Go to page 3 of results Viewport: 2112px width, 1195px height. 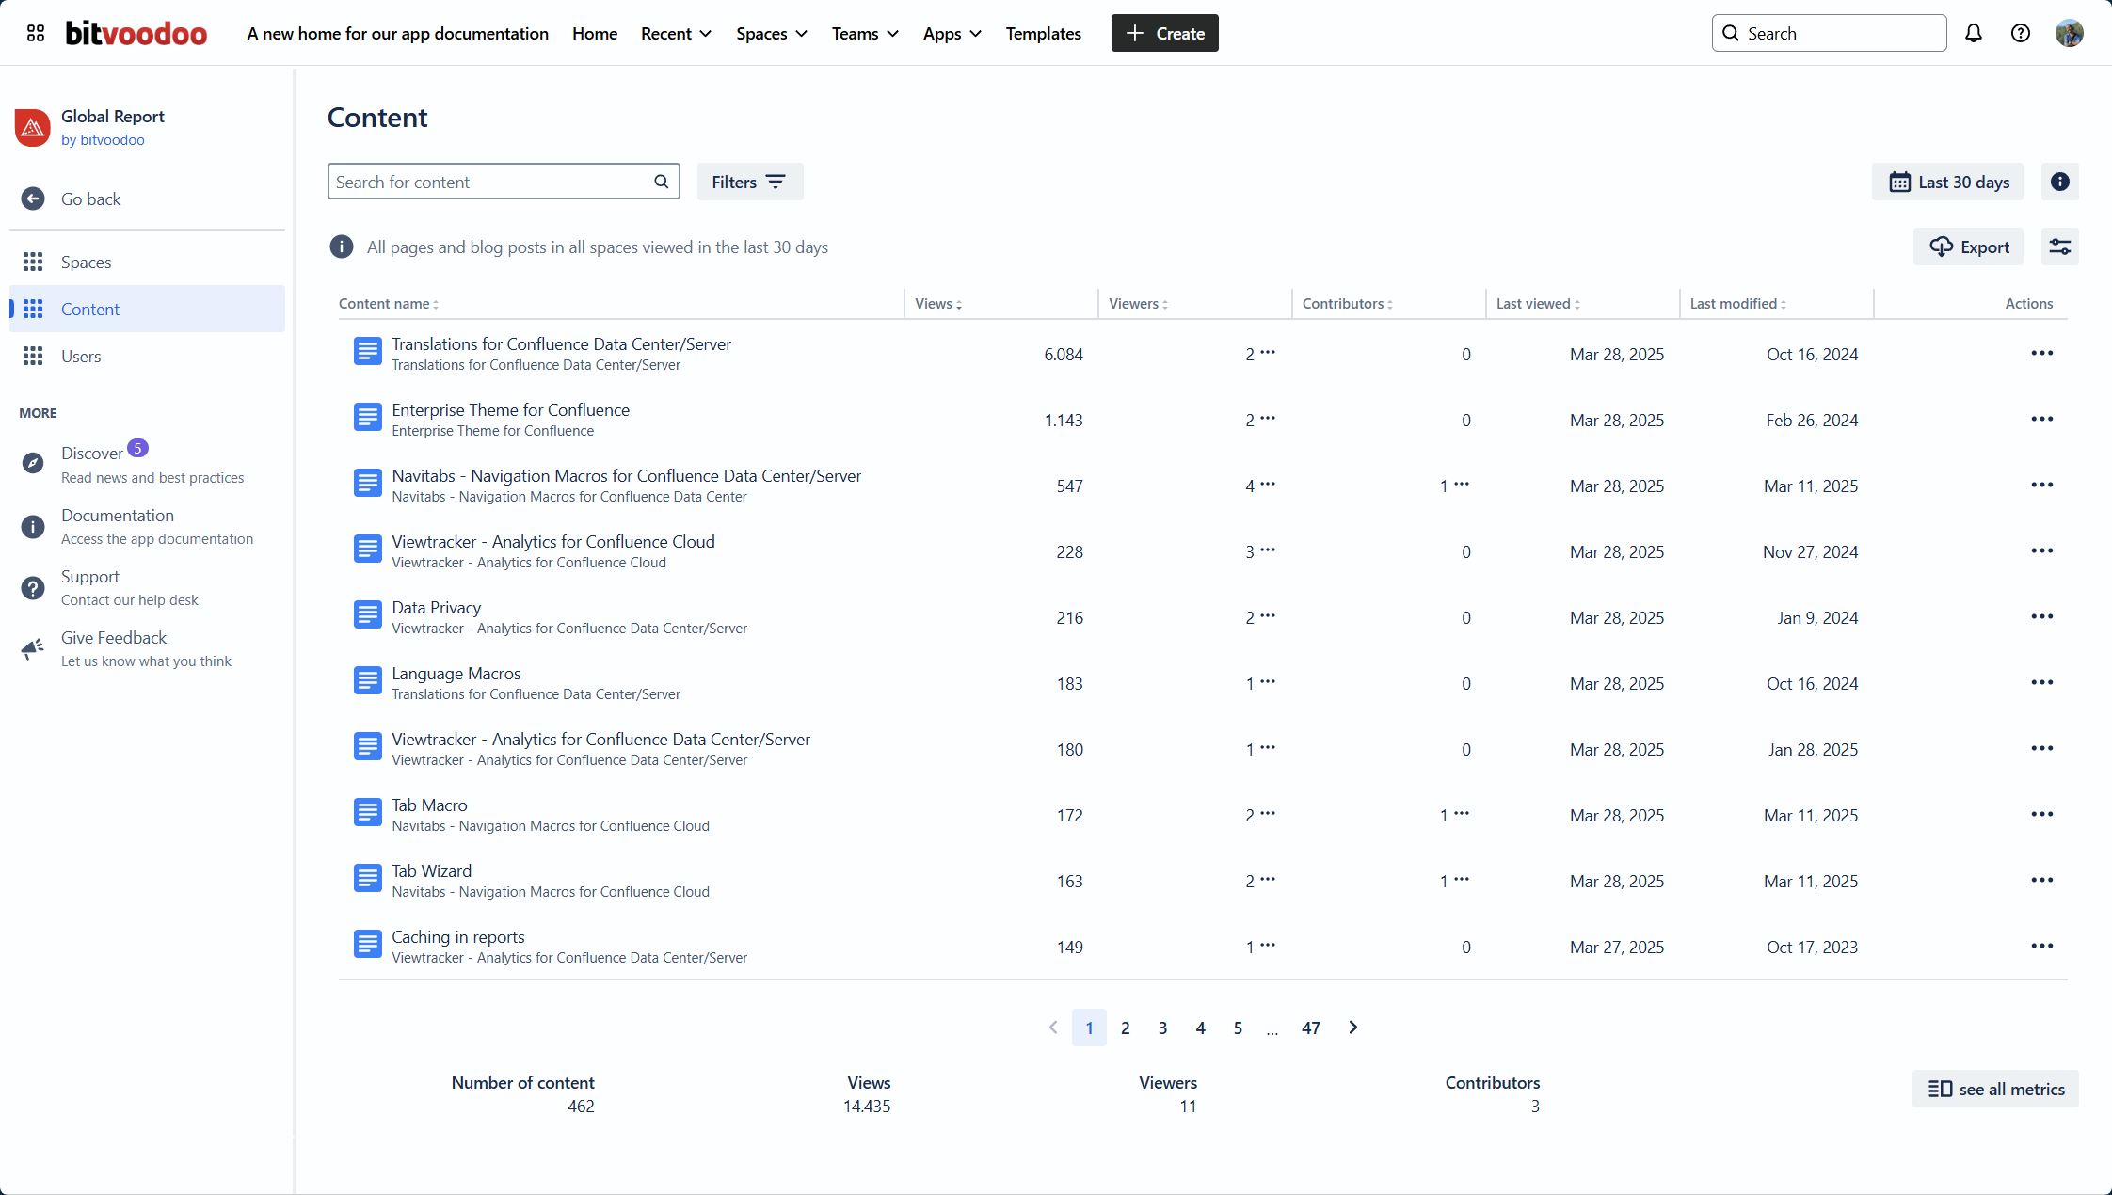tap(1162, 1028)
